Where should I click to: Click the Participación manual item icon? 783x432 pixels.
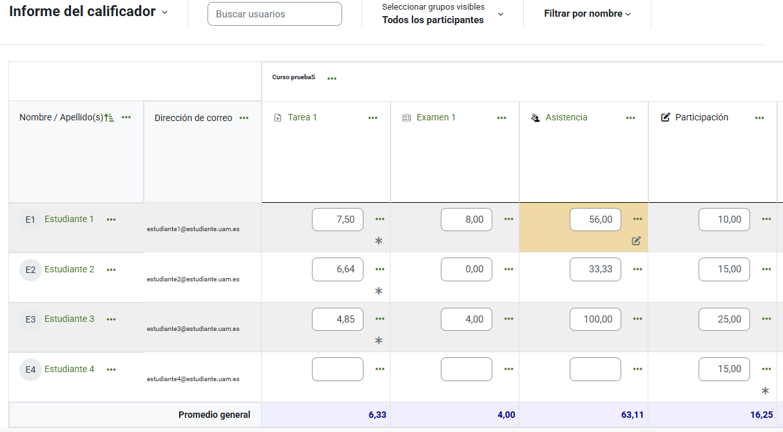[x=666, y=118]
